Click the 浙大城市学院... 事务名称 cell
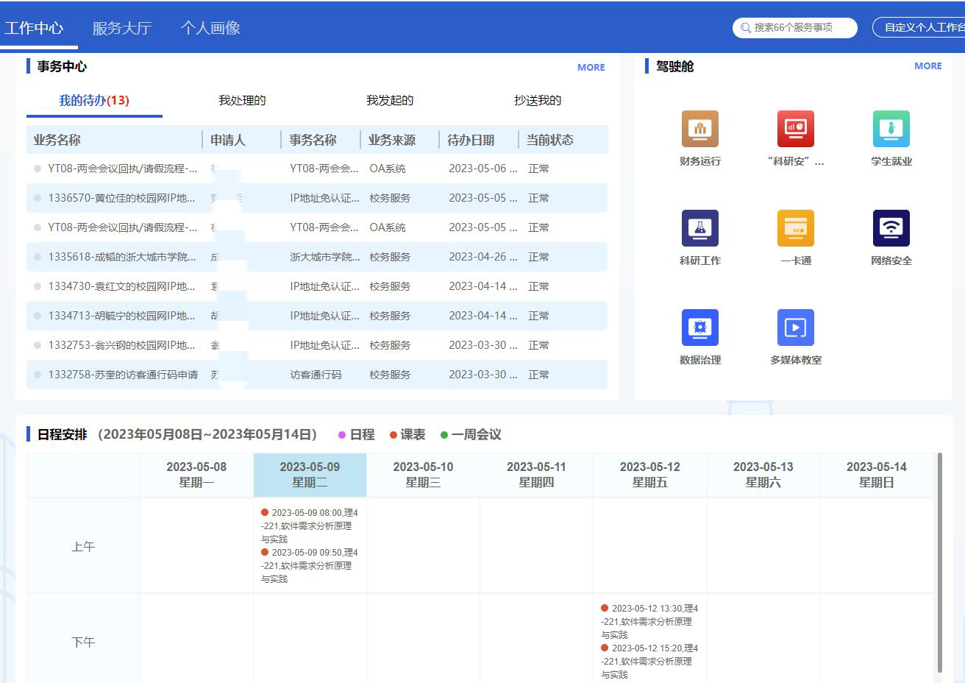The width and height of the screenshot is (965, 683). coord(325,257)
